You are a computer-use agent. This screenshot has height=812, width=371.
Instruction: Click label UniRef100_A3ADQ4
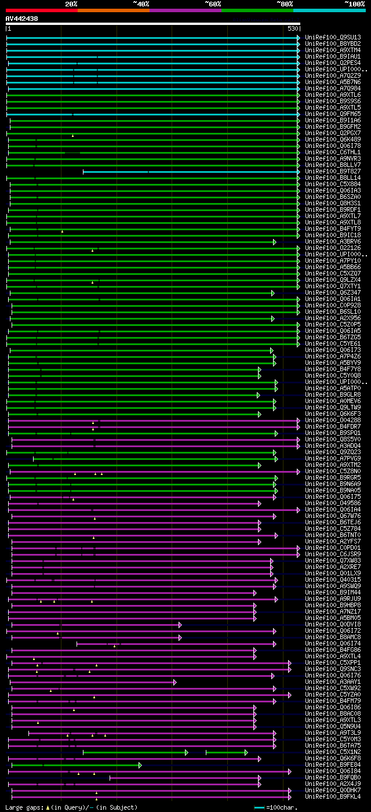click(333, 445)
